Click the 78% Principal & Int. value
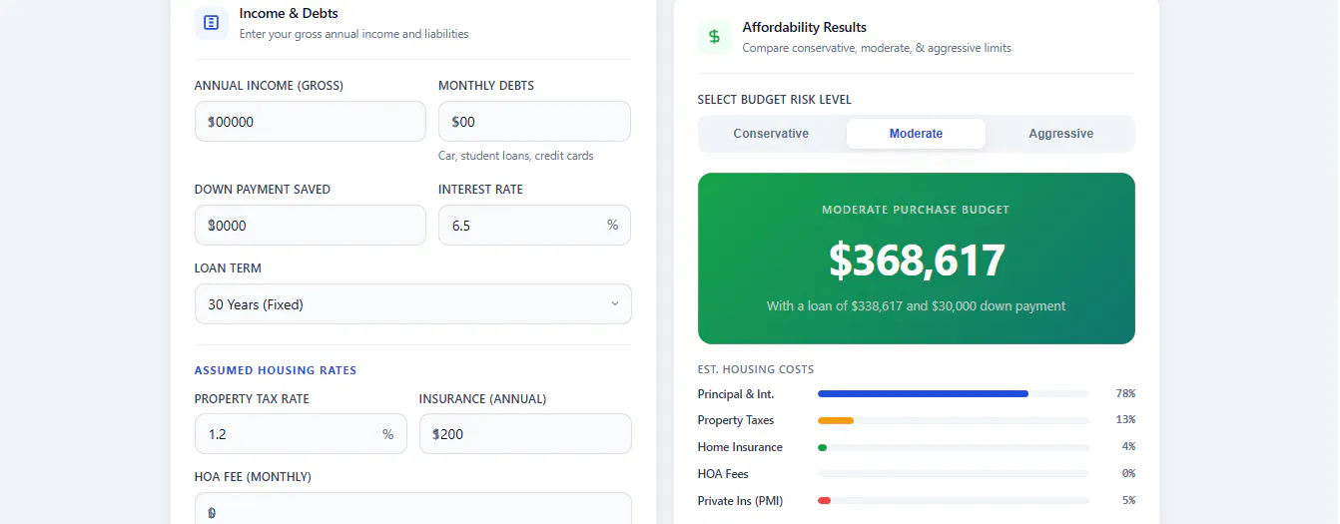The image size is (1340, 524). tap(1125, 394)
